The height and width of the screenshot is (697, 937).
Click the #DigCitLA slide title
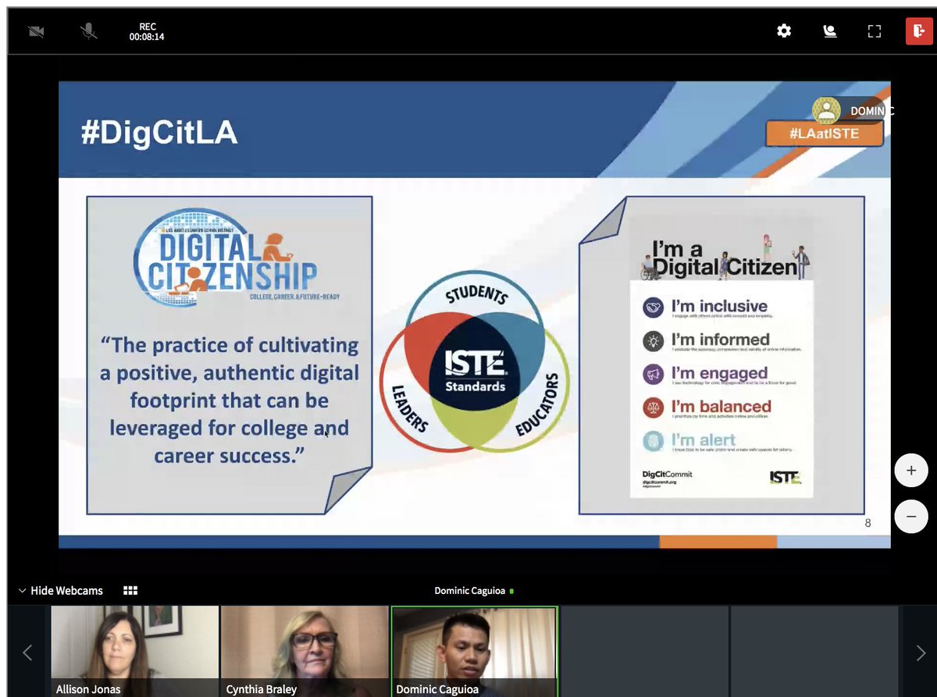tap(159, 133)
